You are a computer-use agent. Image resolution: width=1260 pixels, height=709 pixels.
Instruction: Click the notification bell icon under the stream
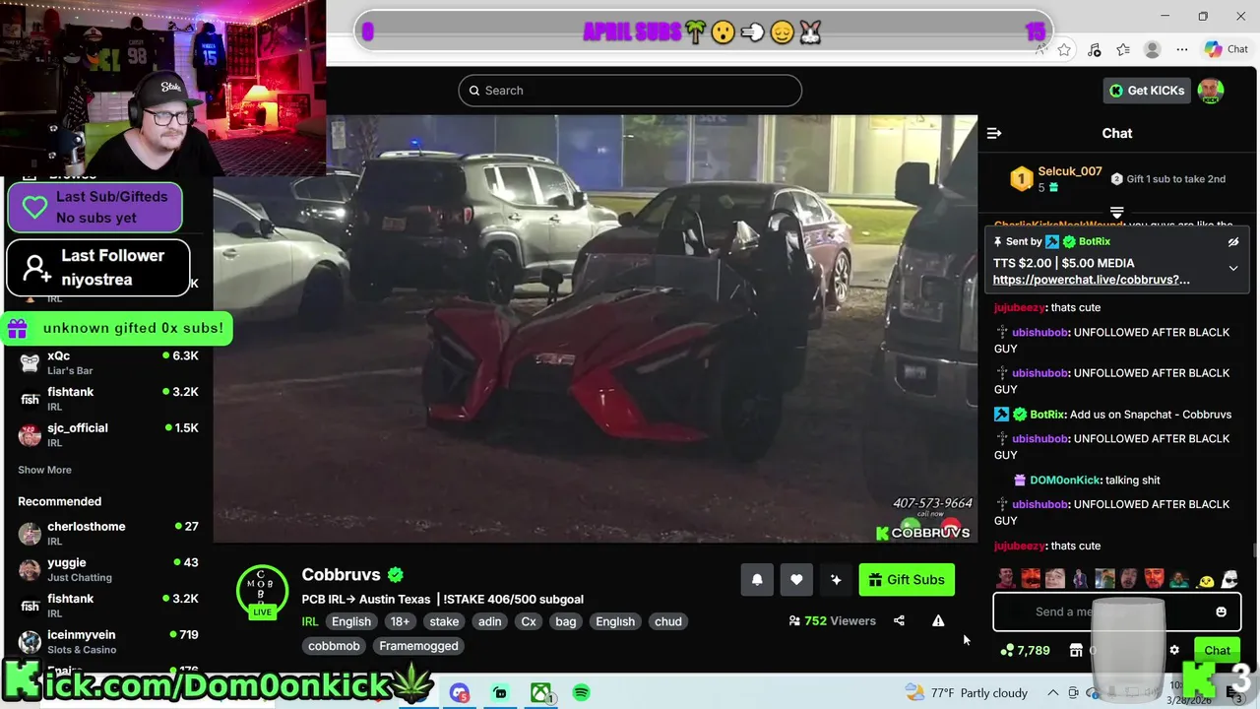click(x=757, y=580)
